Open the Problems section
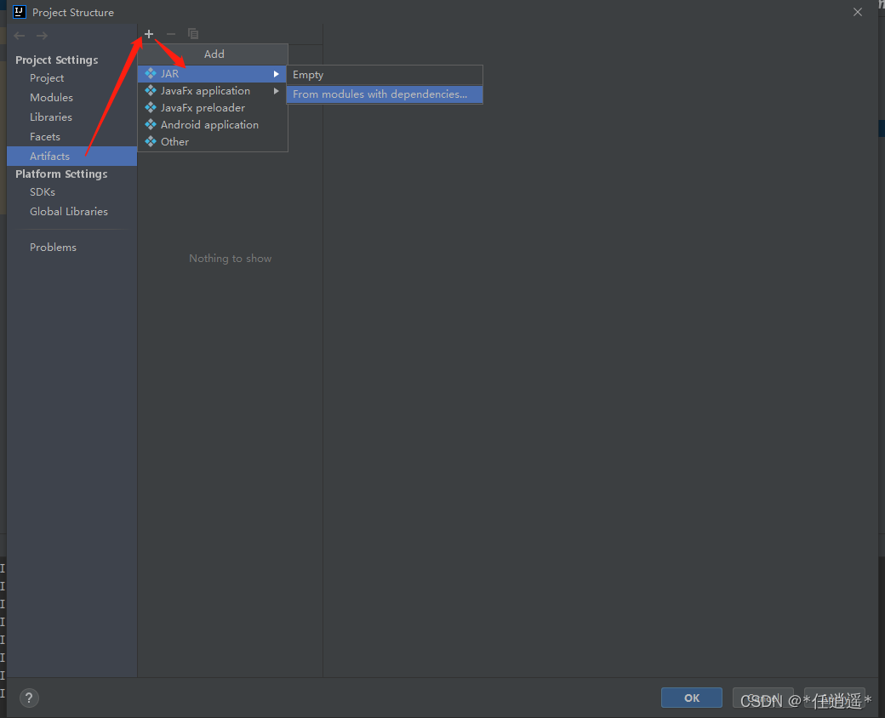The image size is (885, 718). point(53,247)
